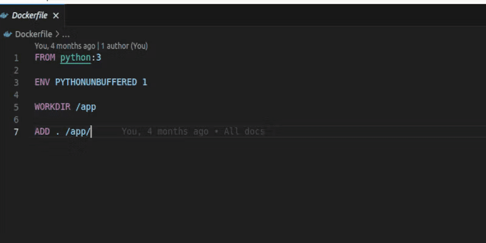Click empty line 4 in editor

pyautogui.click(x=248, y=95)
